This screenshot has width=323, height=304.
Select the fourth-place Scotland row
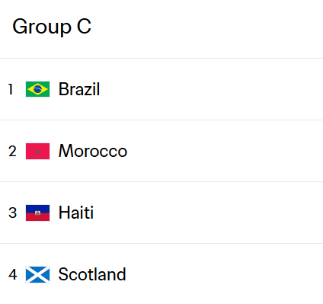[x=161, y=274]
